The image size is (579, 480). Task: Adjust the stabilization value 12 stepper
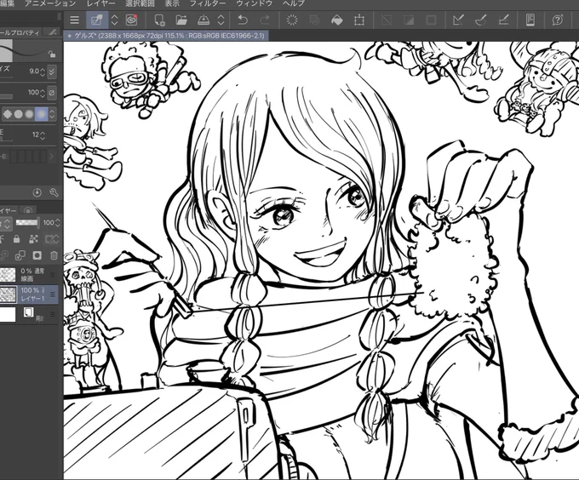coord(43,135)
